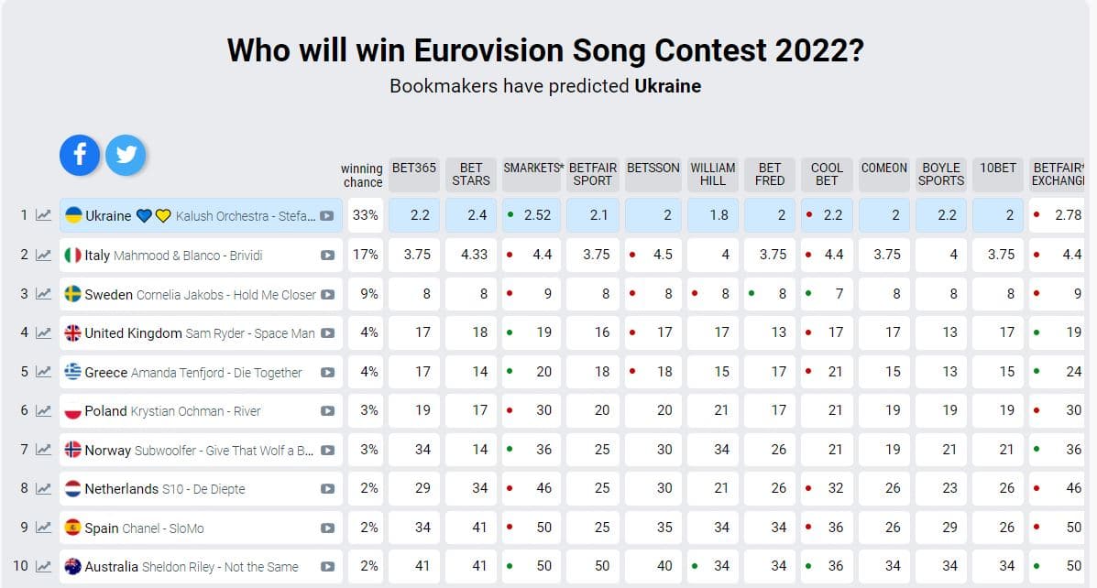Click Spain's trend chart icon
Viewport: 1097px width, 588px height.
pos(43,528)
